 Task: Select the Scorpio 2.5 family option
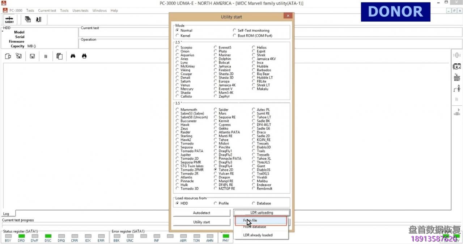[x=177, y=47]
